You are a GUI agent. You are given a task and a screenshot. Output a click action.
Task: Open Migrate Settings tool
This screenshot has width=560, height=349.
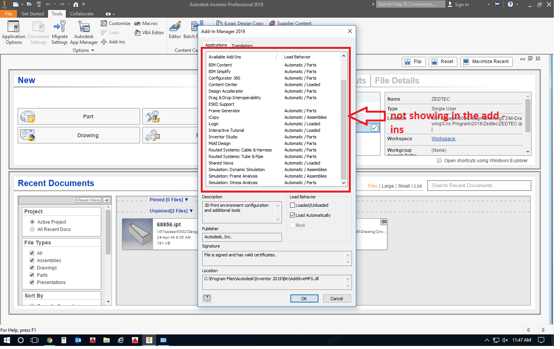(60, 33)
